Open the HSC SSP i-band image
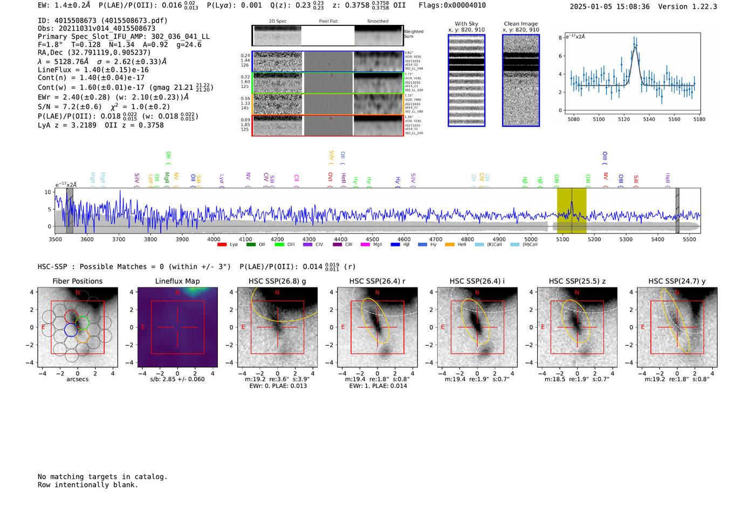This screenshot has height=514, width=755. click(477, 327)
